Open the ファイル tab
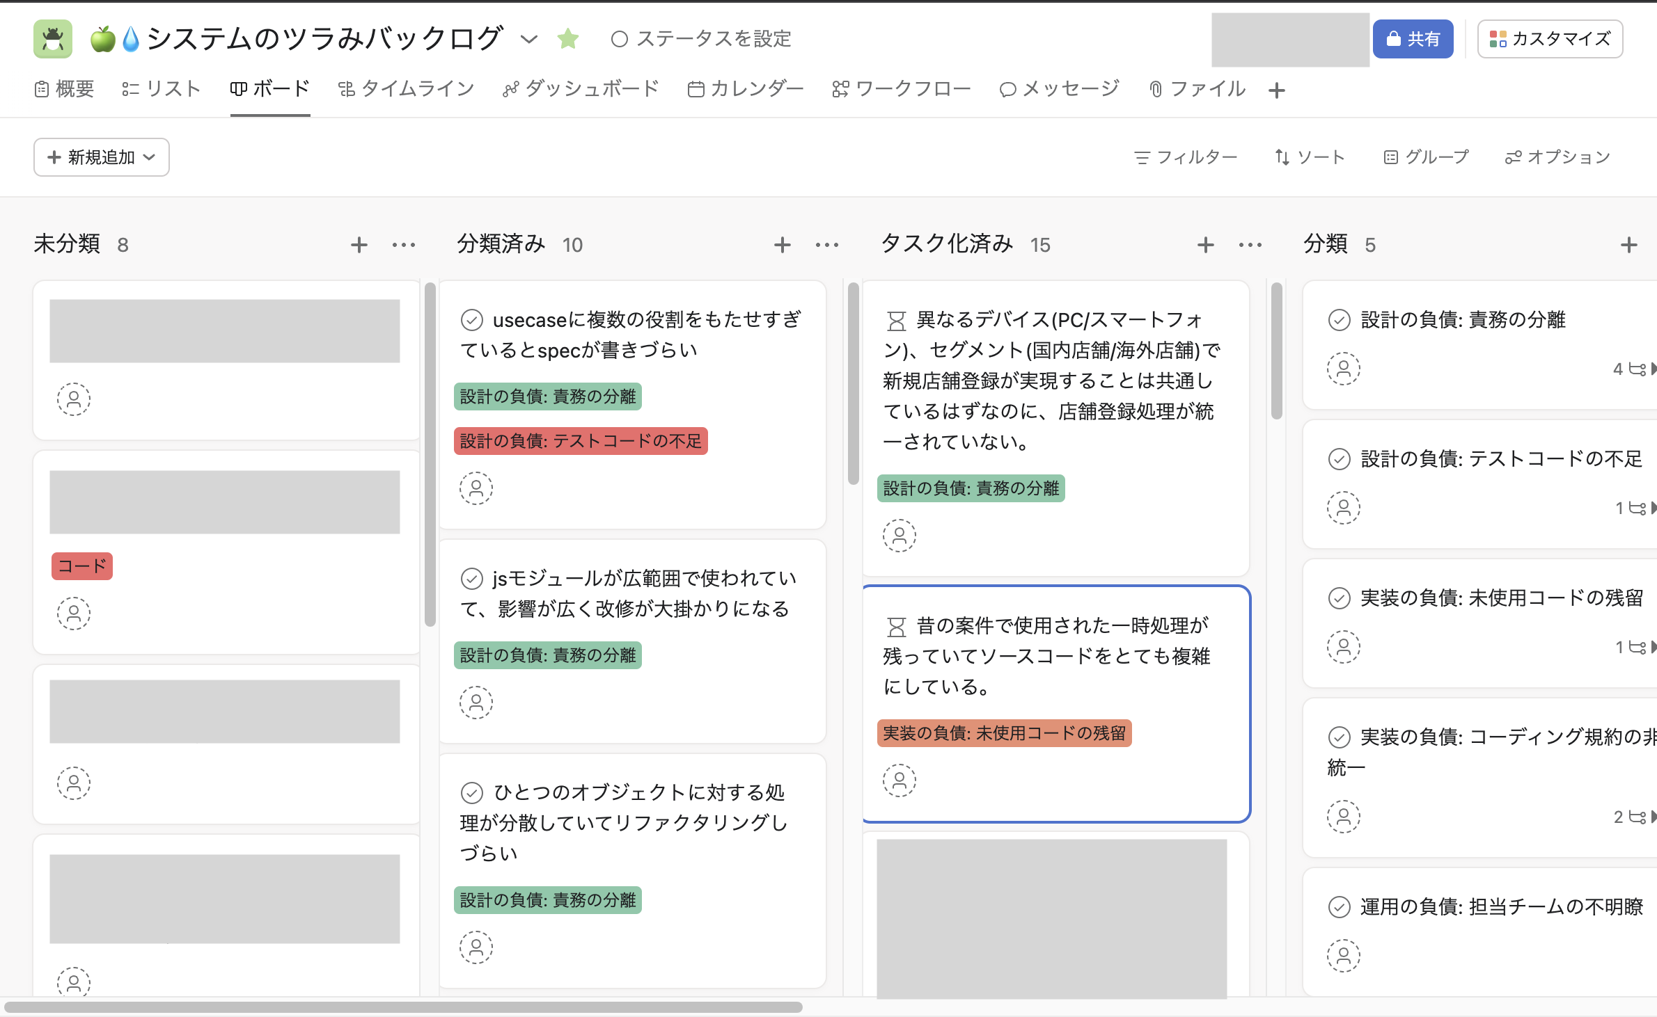The height and width of the screenshot is (1017, 1657). point(1196,89)
